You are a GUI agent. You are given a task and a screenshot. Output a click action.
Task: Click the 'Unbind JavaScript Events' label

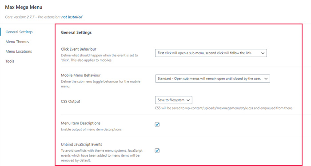tap(81, 144)
